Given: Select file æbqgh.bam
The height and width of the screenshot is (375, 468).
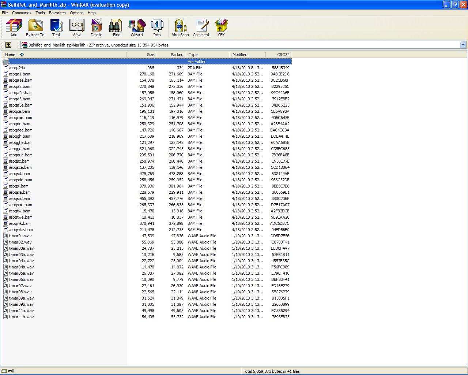Looking at the screenshot, I should tap(20, 136).
